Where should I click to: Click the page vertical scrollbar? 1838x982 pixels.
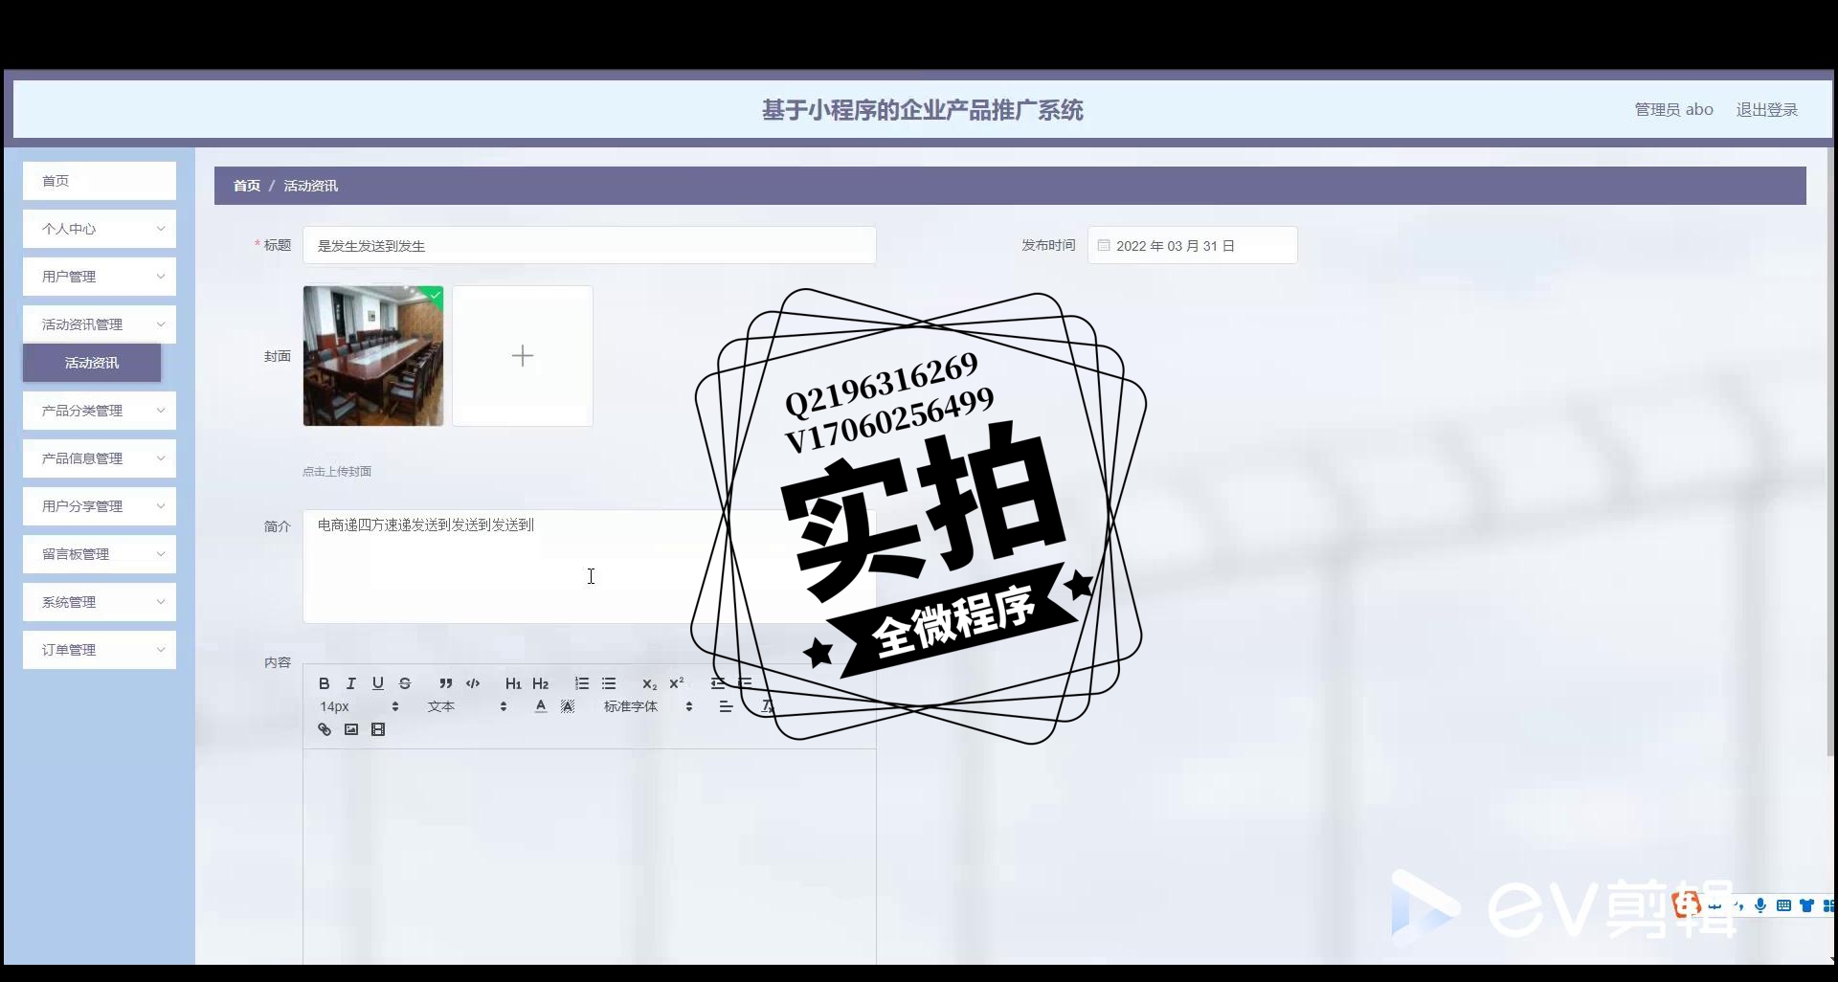[x=1832, y=450]
